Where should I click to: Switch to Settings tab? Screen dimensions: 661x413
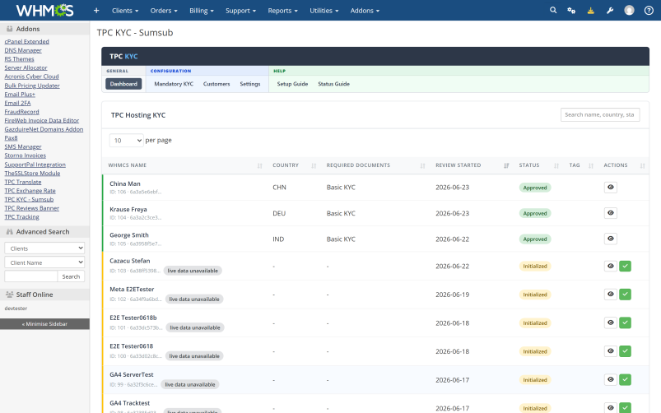click(x=250, y=84)
